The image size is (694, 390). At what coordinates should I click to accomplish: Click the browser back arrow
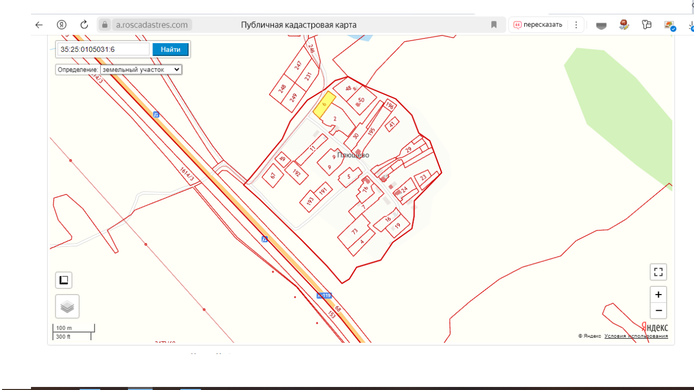(39, 25)
